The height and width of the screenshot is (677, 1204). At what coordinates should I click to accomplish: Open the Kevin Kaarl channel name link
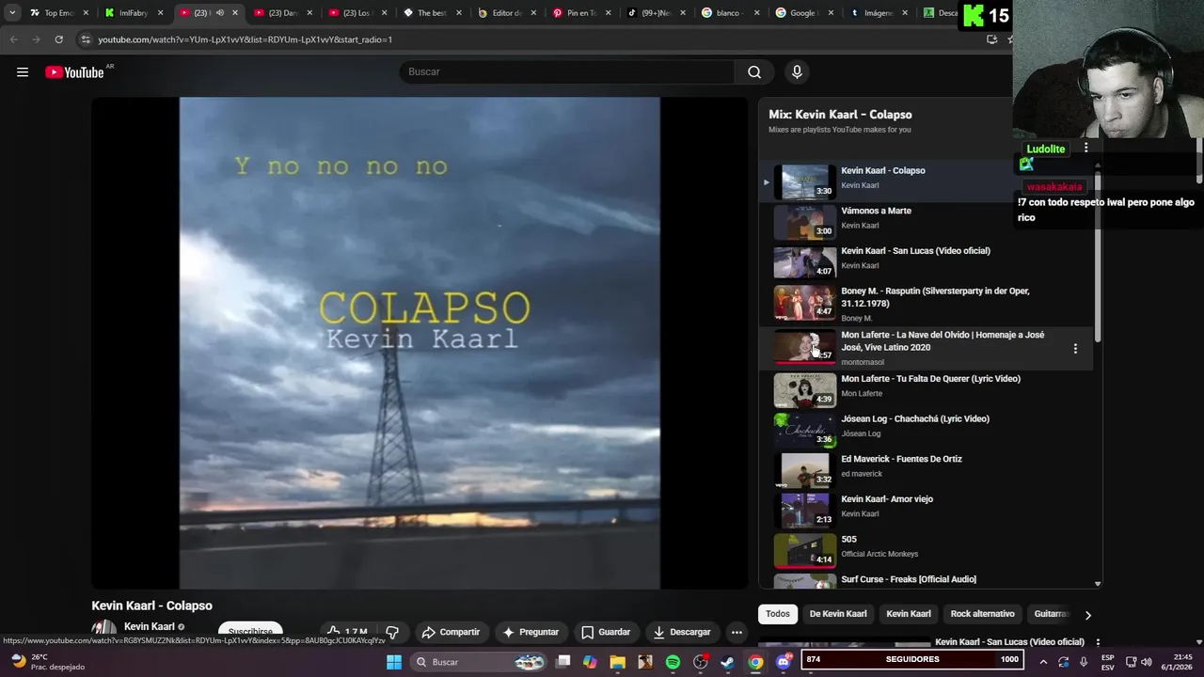coord(150,627)
